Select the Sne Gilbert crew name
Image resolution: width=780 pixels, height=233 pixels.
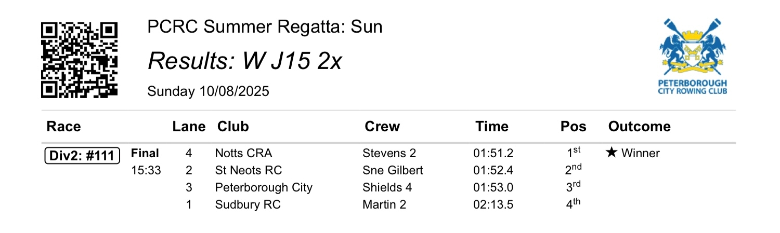click(393, 170)
